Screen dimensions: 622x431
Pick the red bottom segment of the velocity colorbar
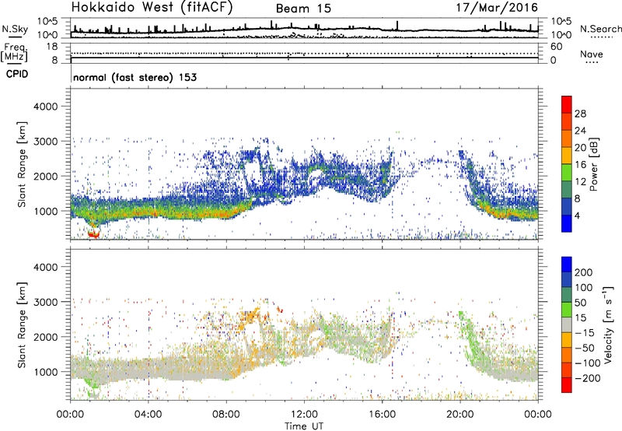click(x=567, y=385)
